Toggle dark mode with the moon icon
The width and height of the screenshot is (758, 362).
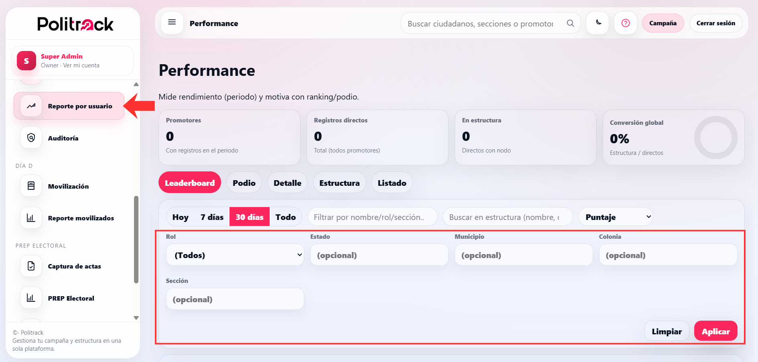[597, 23]
